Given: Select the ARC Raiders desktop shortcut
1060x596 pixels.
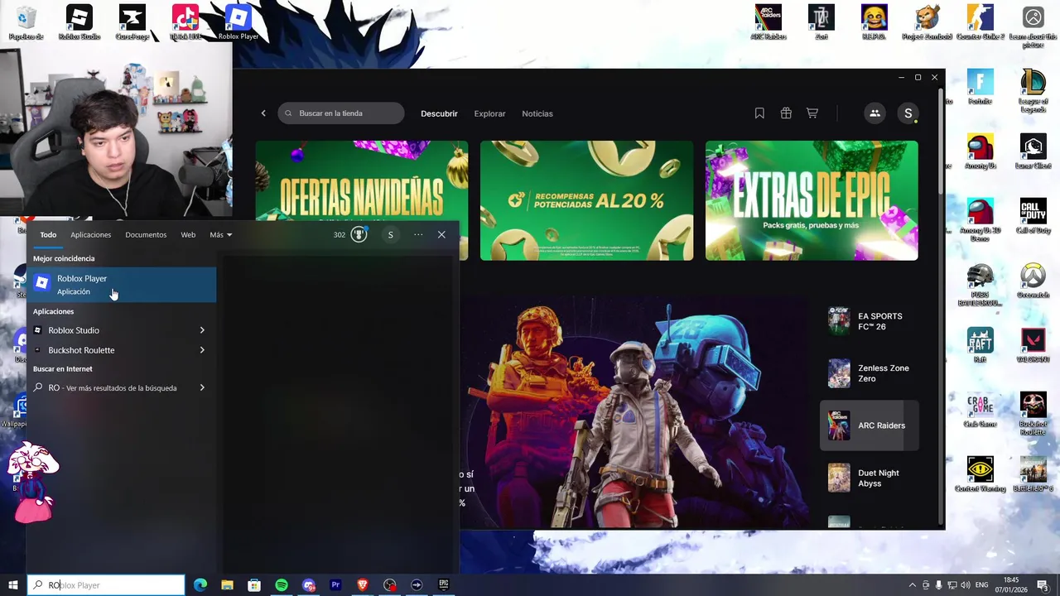Looking at the screenshot, I should click(x=768, y=22).
